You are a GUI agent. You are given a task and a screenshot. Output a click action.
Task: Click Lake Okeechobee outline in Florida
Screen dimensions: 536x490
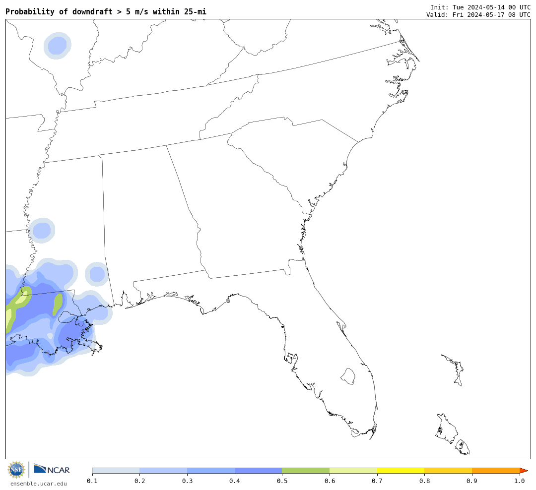[x=348, y=376]
